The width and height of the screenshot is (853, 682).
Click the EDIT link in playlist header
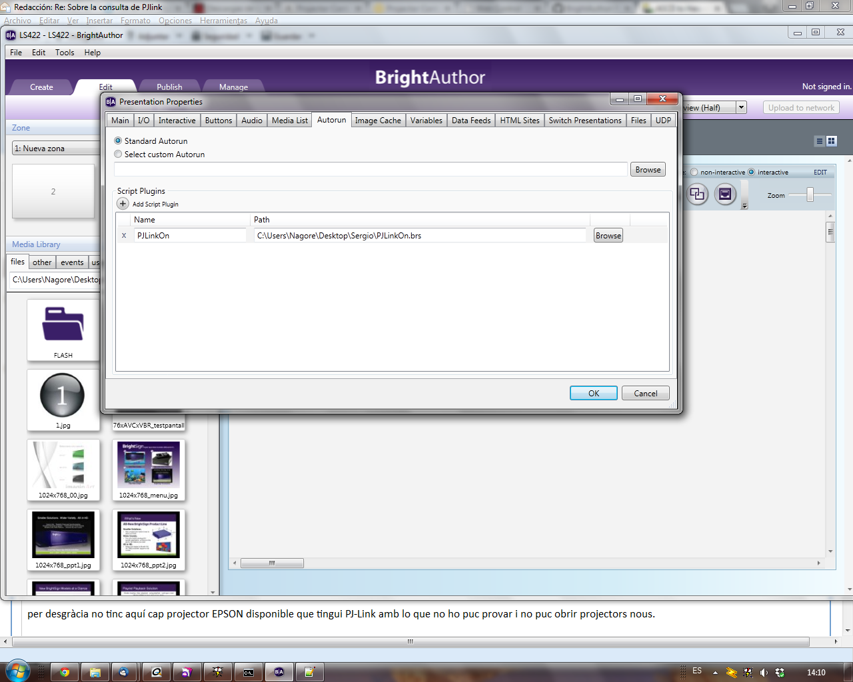pyautogui.click(x=820, y=172)
